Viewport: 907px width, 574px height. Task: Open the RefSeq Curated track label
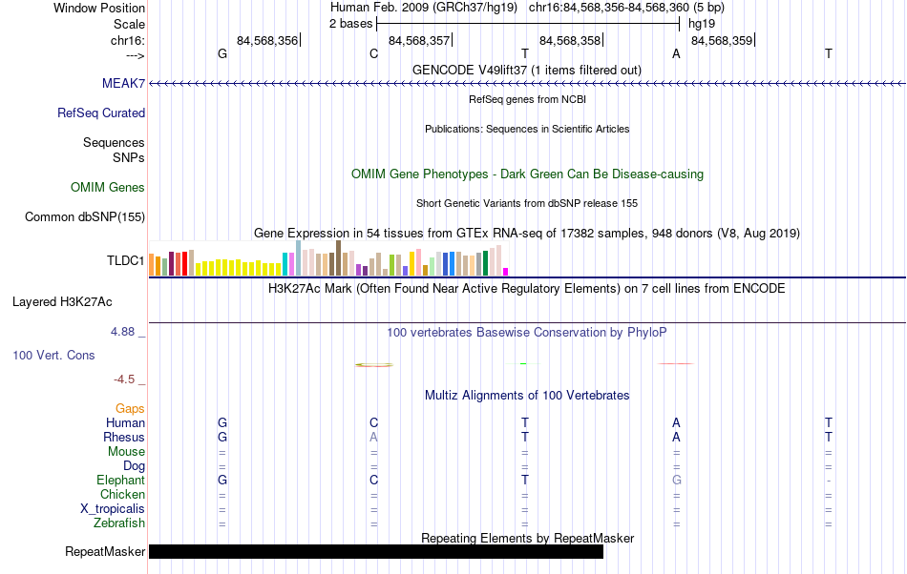(101, 113)
